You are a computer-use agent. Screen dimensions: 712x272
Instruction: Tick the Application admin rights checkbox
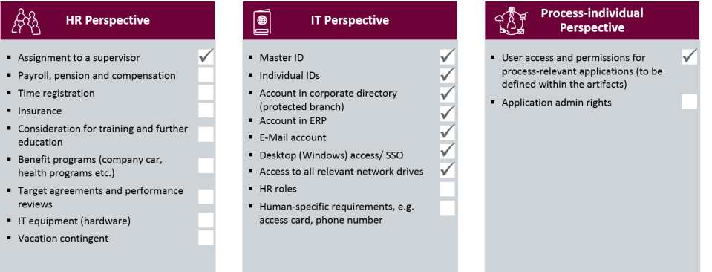click(x=689, y=102)
